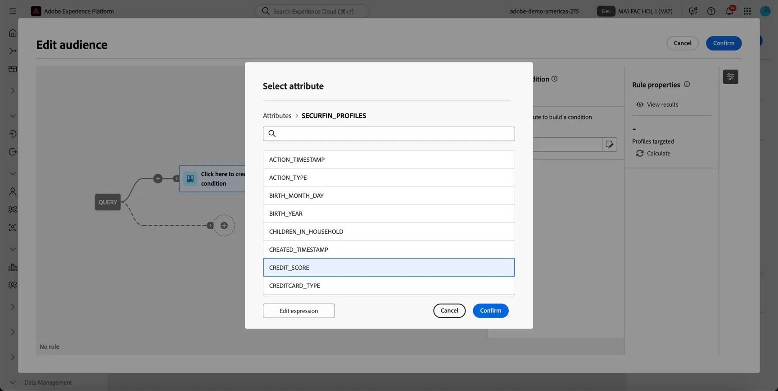
Task: Open the hamburger navigation menu
Action: 13,11
